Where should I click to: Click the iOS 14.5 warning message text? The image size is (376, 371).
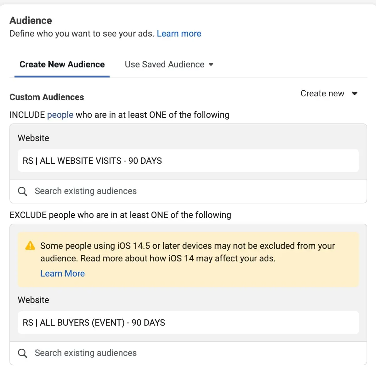pos(187,252)
